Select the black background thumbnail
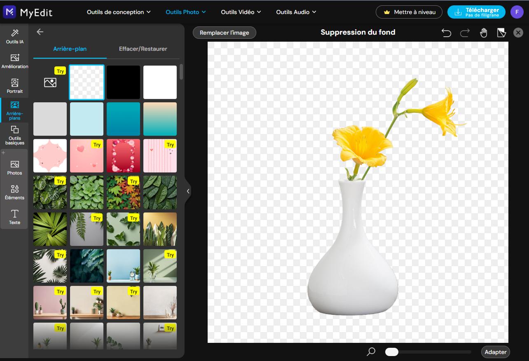The image size is (529, 361). pos(123,82)
